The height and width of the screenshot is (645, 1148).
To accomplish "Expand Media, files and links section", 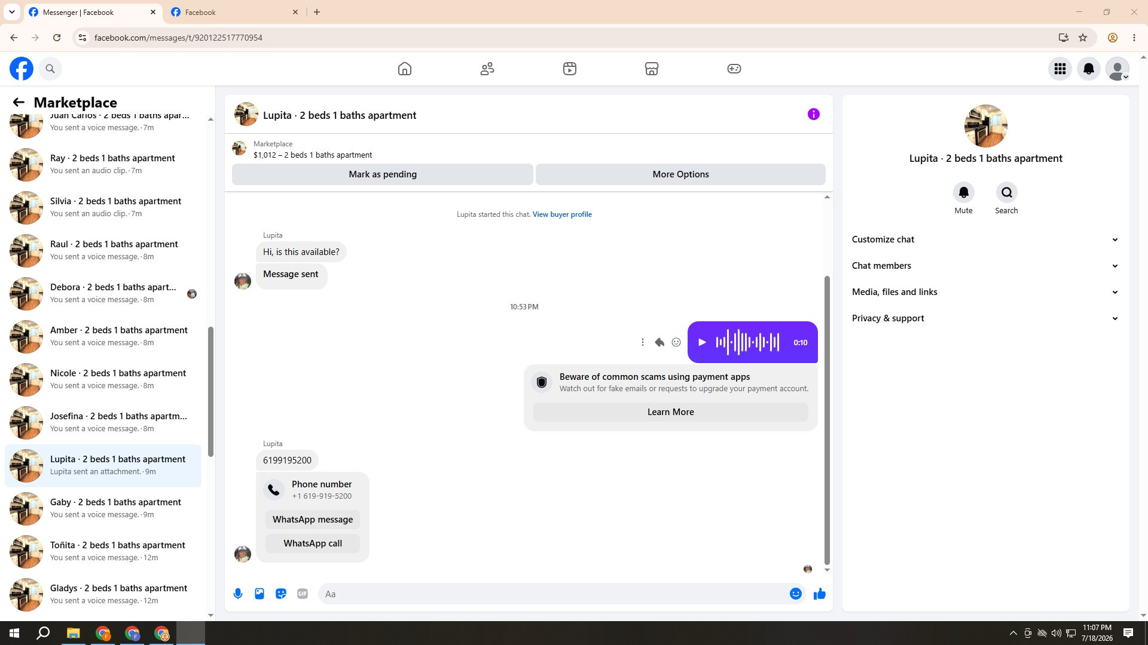I will 986,292.
